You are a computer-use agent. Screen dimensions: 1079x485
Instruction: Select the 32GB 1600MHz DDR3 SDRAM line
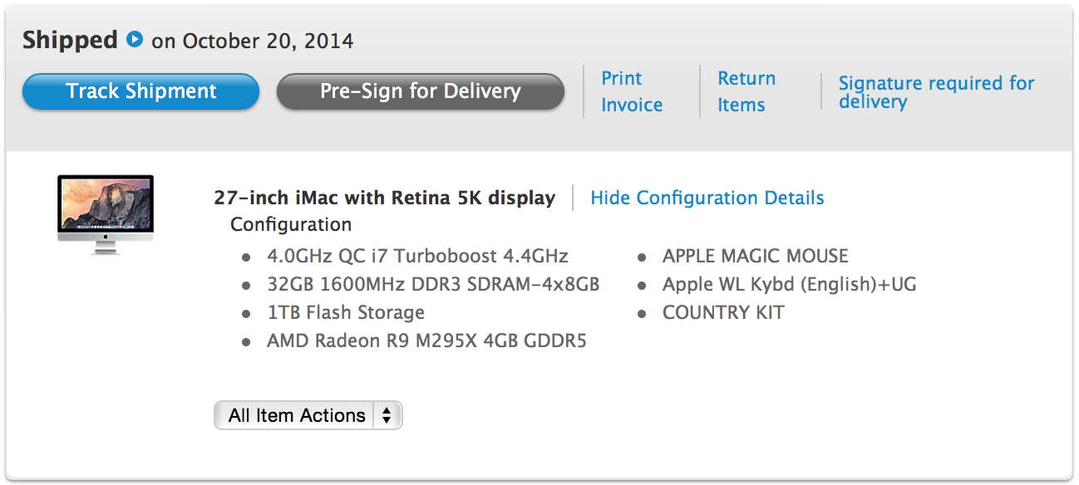click(432, 284)
